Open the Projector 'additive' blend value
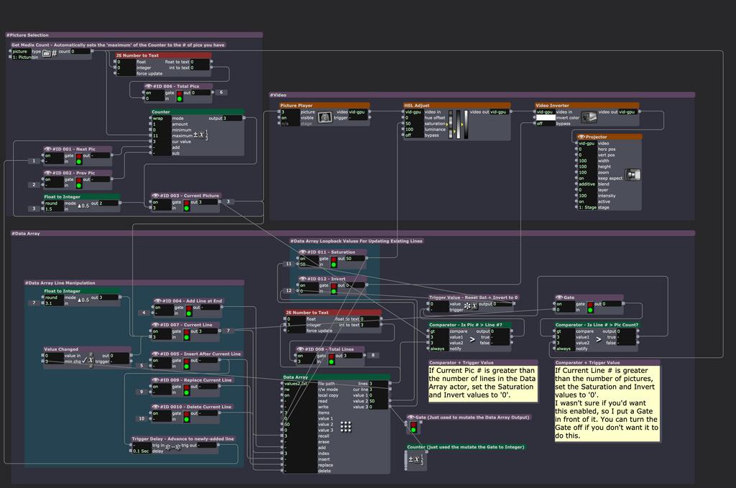Image resolution: width=736 pixels, height=488 pixels. pos(587,184)
